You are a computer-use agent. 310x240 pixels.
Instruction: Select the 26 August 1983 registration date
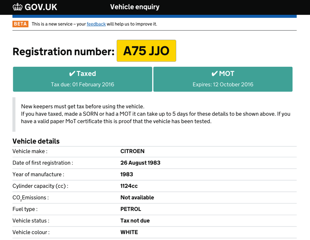pyautogui.click(x=140, y=163)
